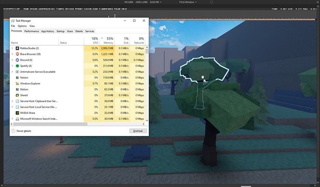Click the NVIDIA Share green icon

tap(17, 113)
